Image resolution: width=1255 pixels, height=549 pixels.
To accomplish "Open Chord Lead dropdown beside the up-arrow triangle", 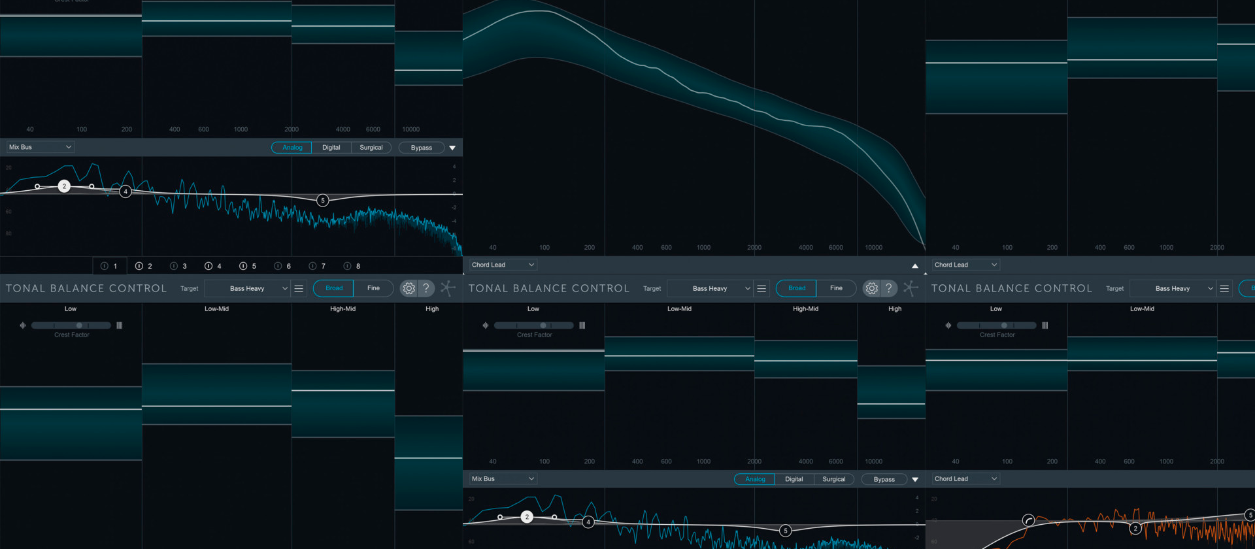I will 503,265.
